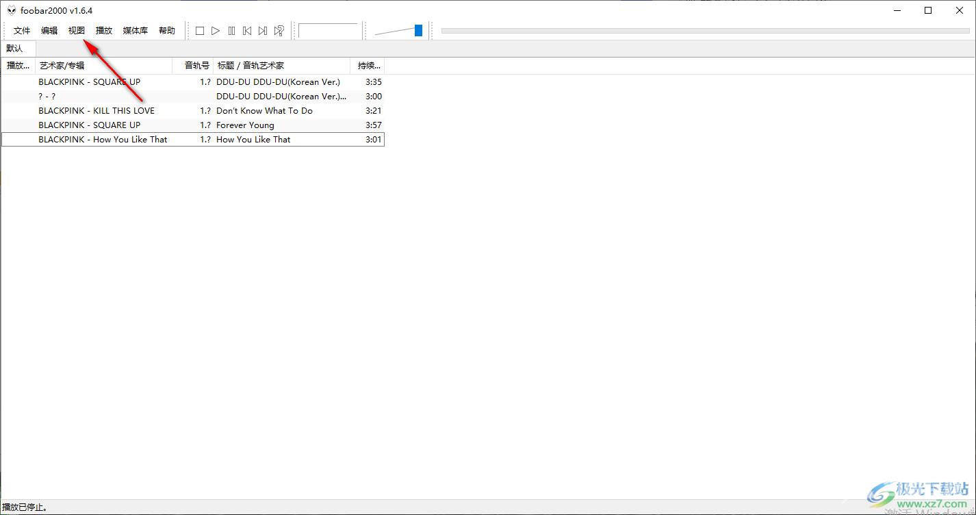Open the 媒体库 menu
976x515 pixels.
[x=136, y=31]
